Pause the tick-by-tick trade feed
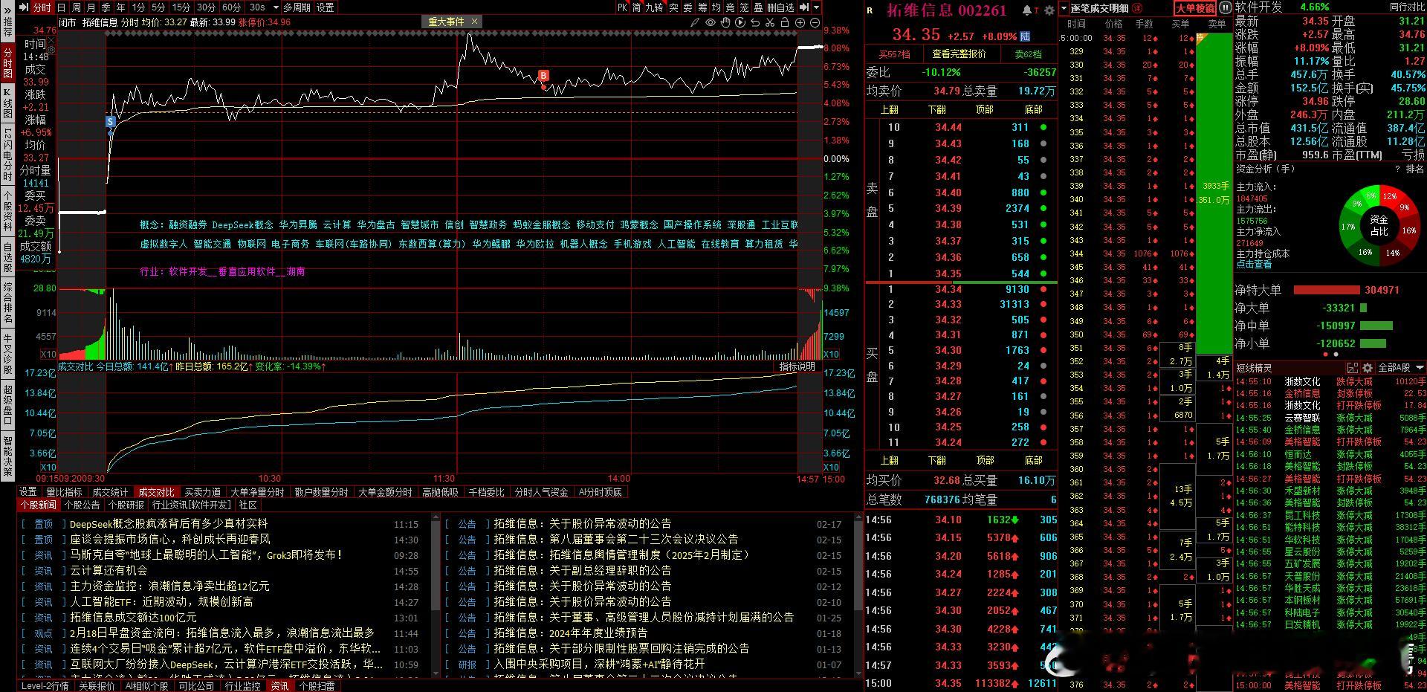The width and height of the screenshot is (1427, 692). coord(1226,8)
